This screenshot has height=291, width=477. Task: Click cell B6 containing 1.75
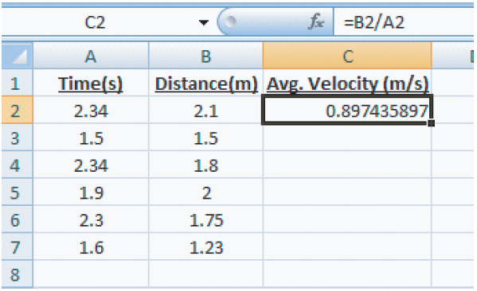point(205,219)
